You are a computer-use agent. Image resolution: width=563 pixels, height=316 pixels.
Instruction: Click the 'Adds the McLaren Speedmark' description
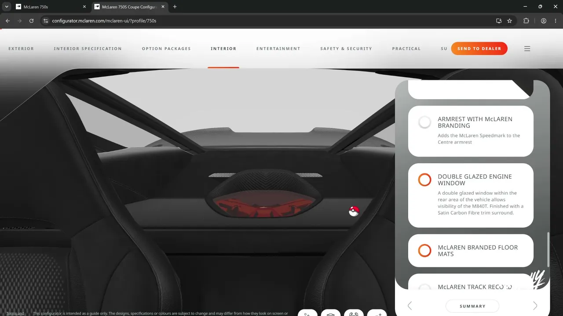479,139
